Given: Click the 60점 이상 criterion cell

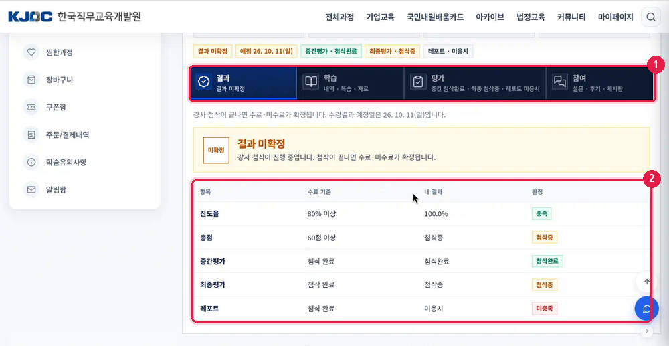Looking at the screenshot, I should pos(321,237).
